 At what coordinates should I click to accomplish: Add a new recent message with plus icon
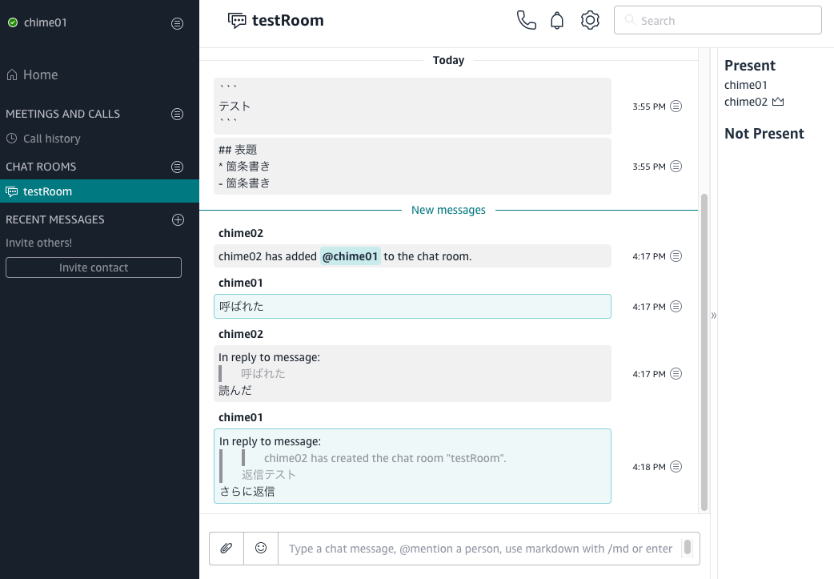click(178, 219)
